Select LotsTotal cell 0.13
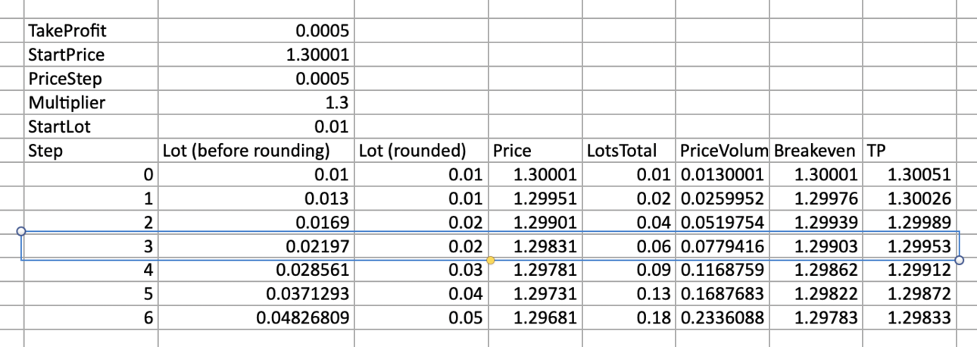Image resolution: width=977 pixels, height=347 pixels. [630, 293]
